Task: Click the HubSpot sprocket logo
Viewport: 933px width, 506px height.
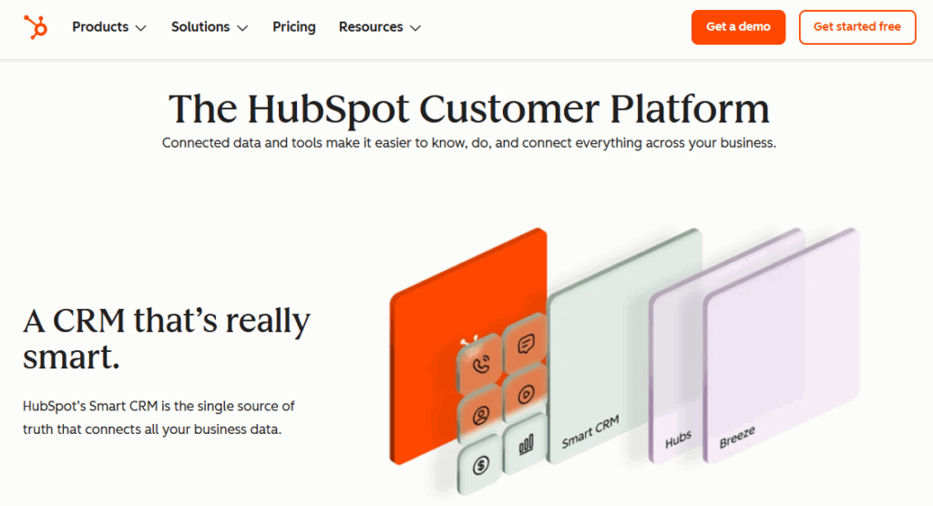Action: tap(36, 27)
